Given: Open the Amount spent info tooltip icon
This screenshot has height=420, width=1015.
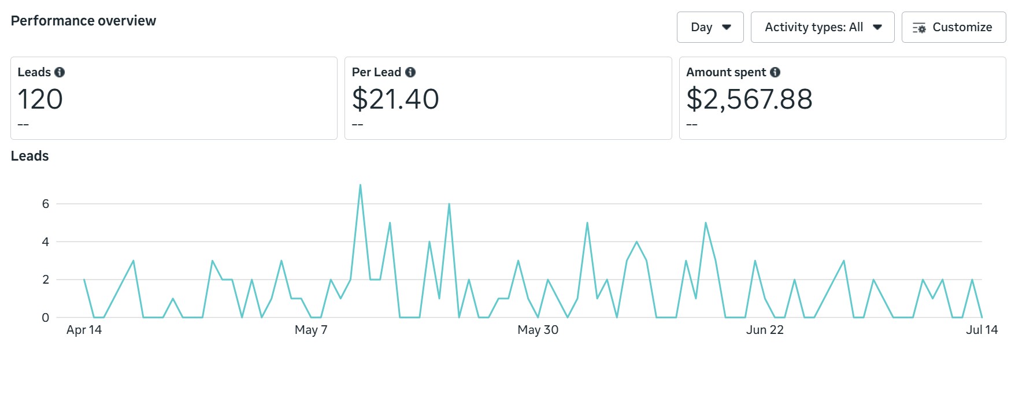Looking at the screenshot, I should [x=775, y=72].
